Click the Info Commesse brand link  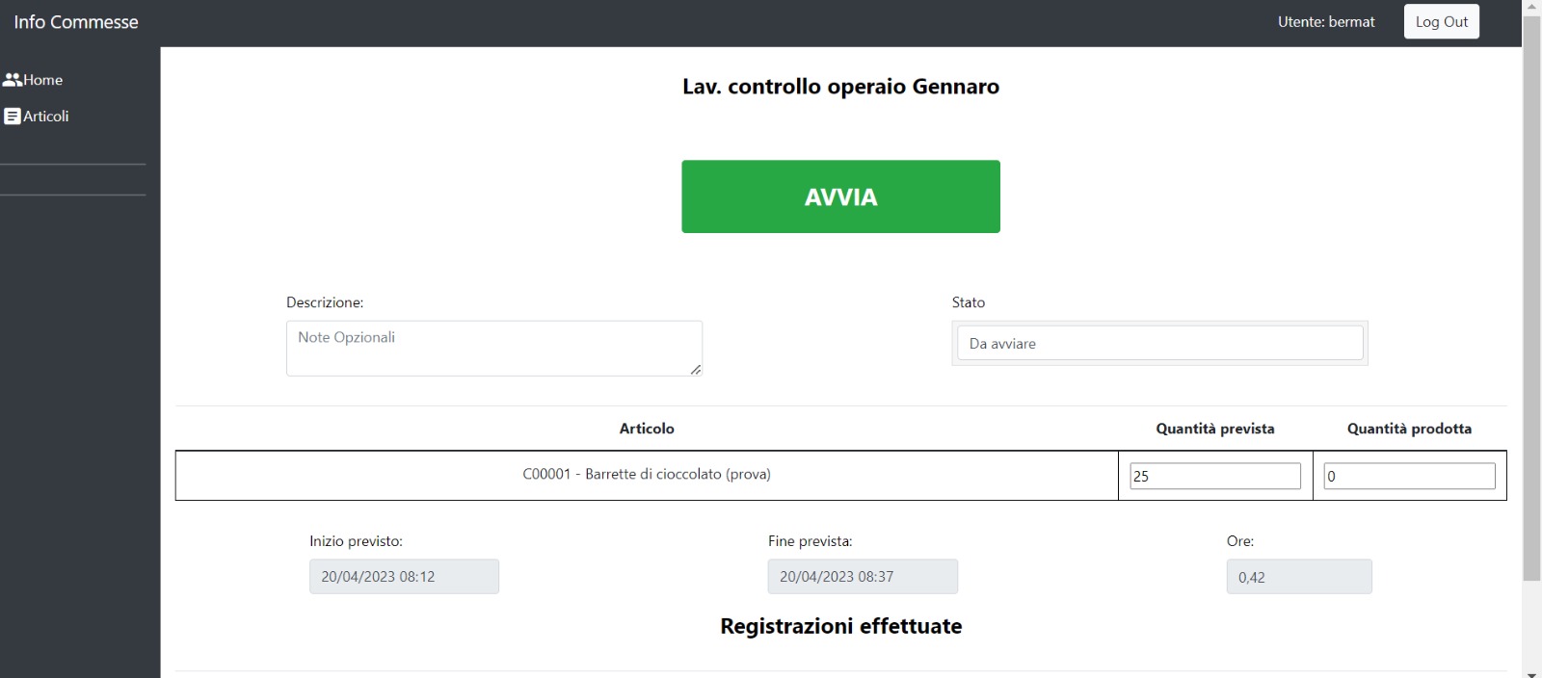coord(76,22)
